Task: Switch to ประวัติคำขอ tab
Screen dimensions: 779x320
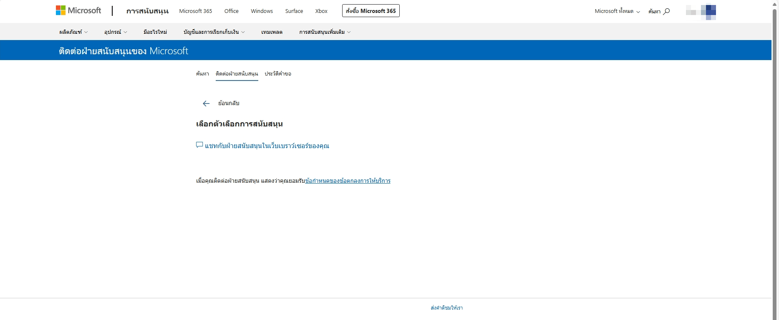Action: pos(278,74)
